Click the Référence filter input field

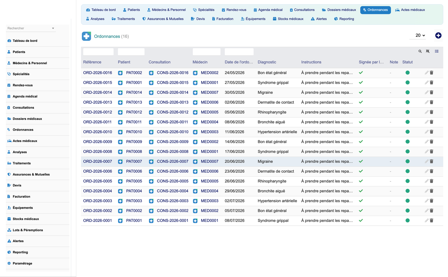[x=98, y=52]
